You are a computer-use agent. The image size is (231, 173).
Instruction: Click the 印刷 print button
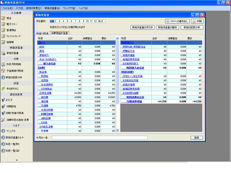tap(197, 21)
